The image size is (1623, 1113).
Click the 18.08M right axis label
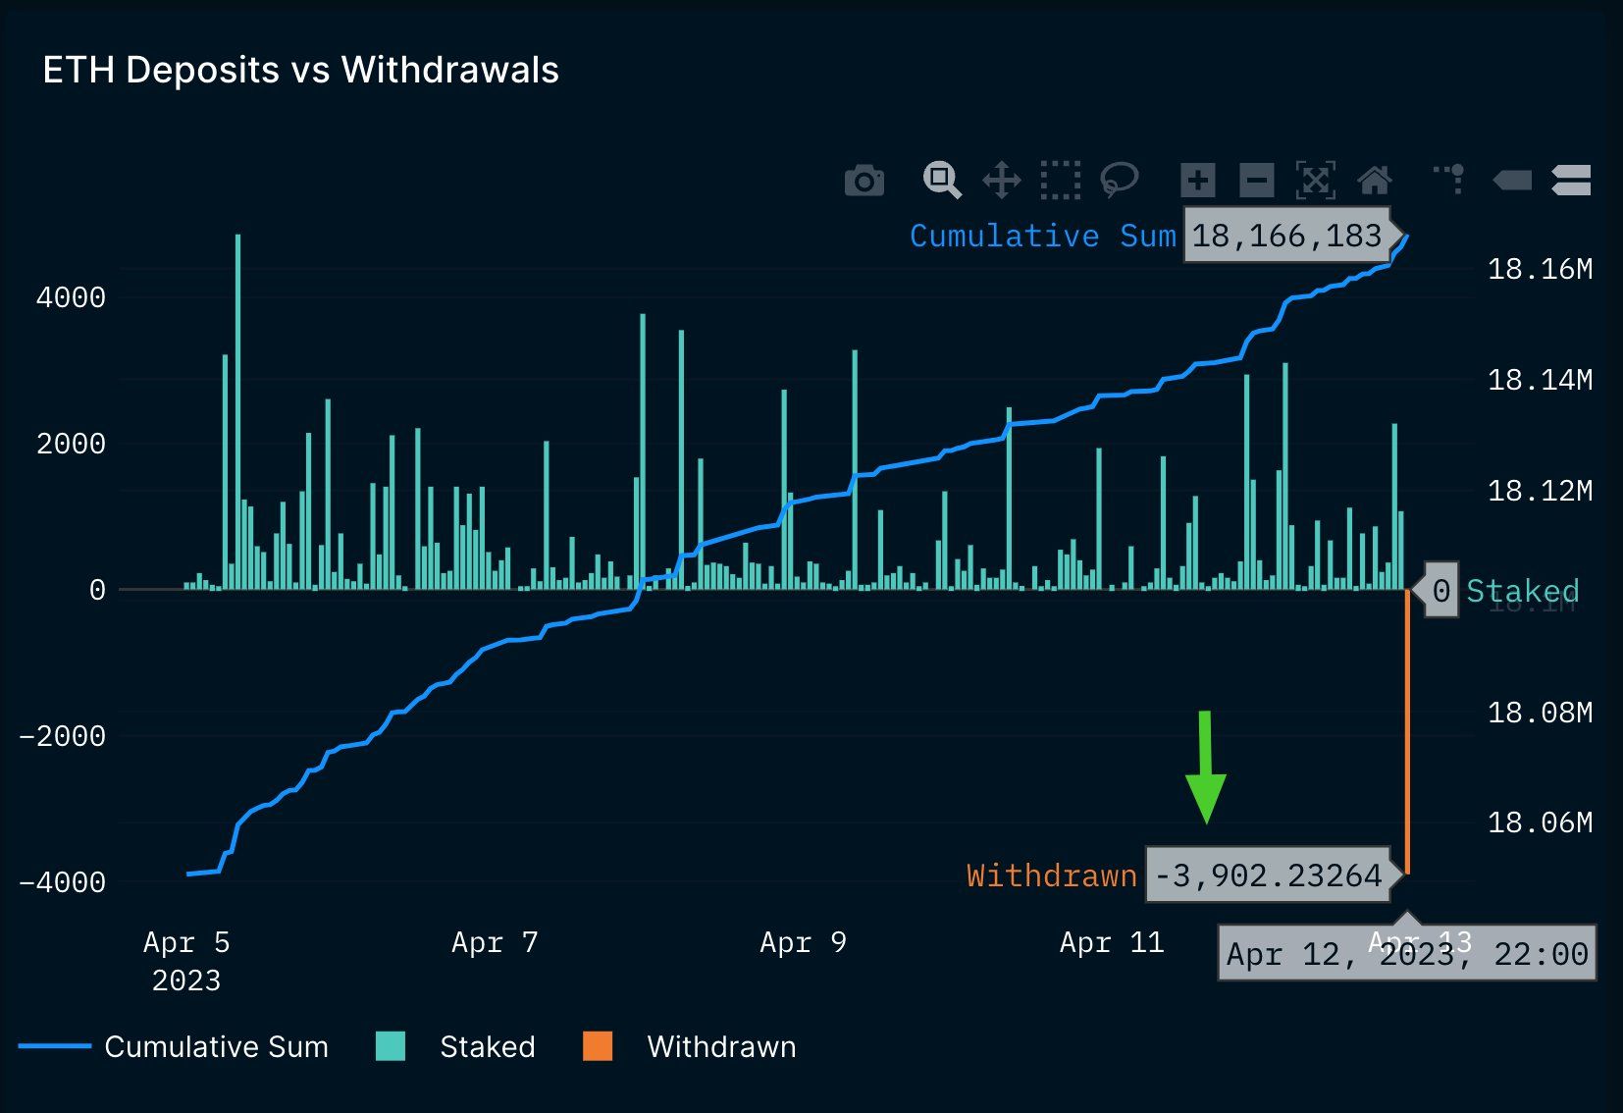pyautogui.click(x=1541, y=713)
